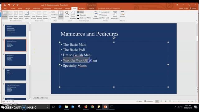199x112 pixels.
Task: Click the Tell me what you want box
Action: 109,8
